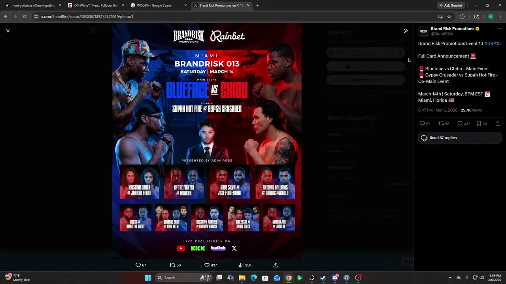Open the Chrome three-dot menu
This screenshot has width=506, height=284.
(500, 17)
